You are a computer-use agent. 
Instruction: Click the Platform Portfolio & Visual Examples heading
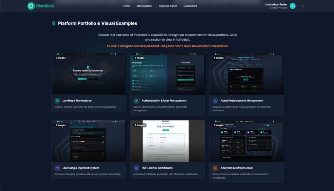(97, 23)
